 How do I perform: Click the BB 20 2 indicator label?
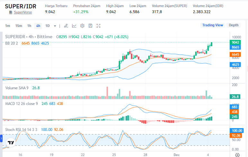(12, 43)
